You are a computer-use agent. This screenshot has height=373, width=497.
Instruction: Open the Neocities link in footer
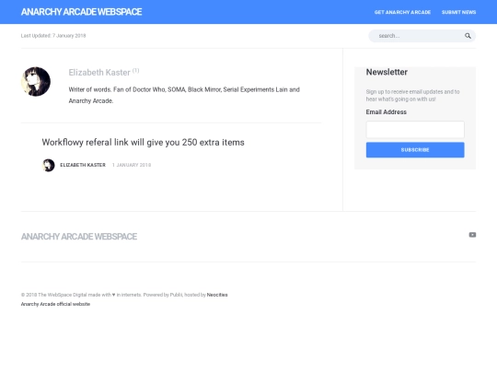[x=217, y=295]
